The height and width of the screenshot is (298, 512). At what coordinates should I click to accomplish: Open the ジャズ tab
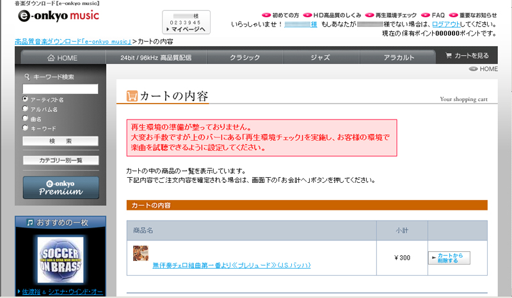coord(321,58)
